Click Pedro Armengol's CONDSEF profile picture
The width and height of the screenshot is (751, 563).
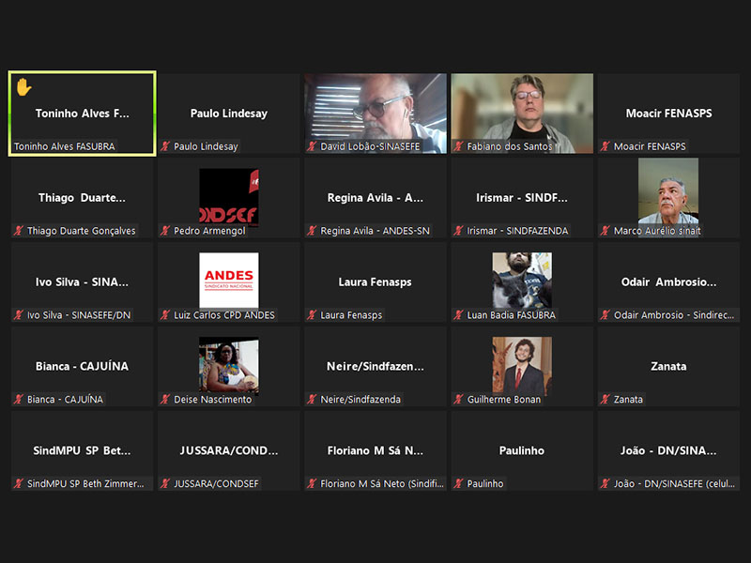point(228,196)
